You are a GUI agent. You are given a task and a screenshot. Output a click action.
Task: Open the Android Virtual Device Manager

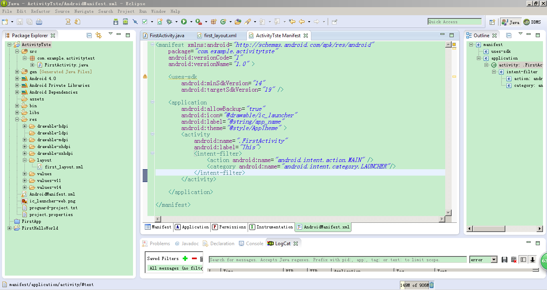[x=125, y=22]
